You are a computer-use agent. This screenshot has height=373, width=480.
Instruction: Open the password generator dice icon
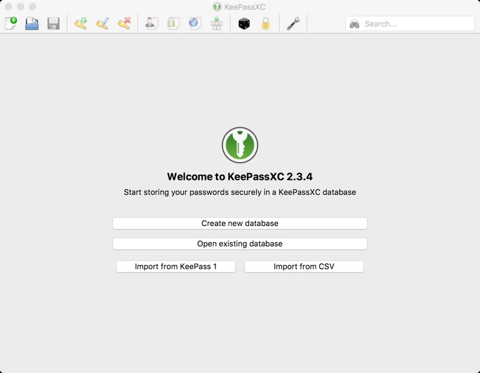(244, 23)
